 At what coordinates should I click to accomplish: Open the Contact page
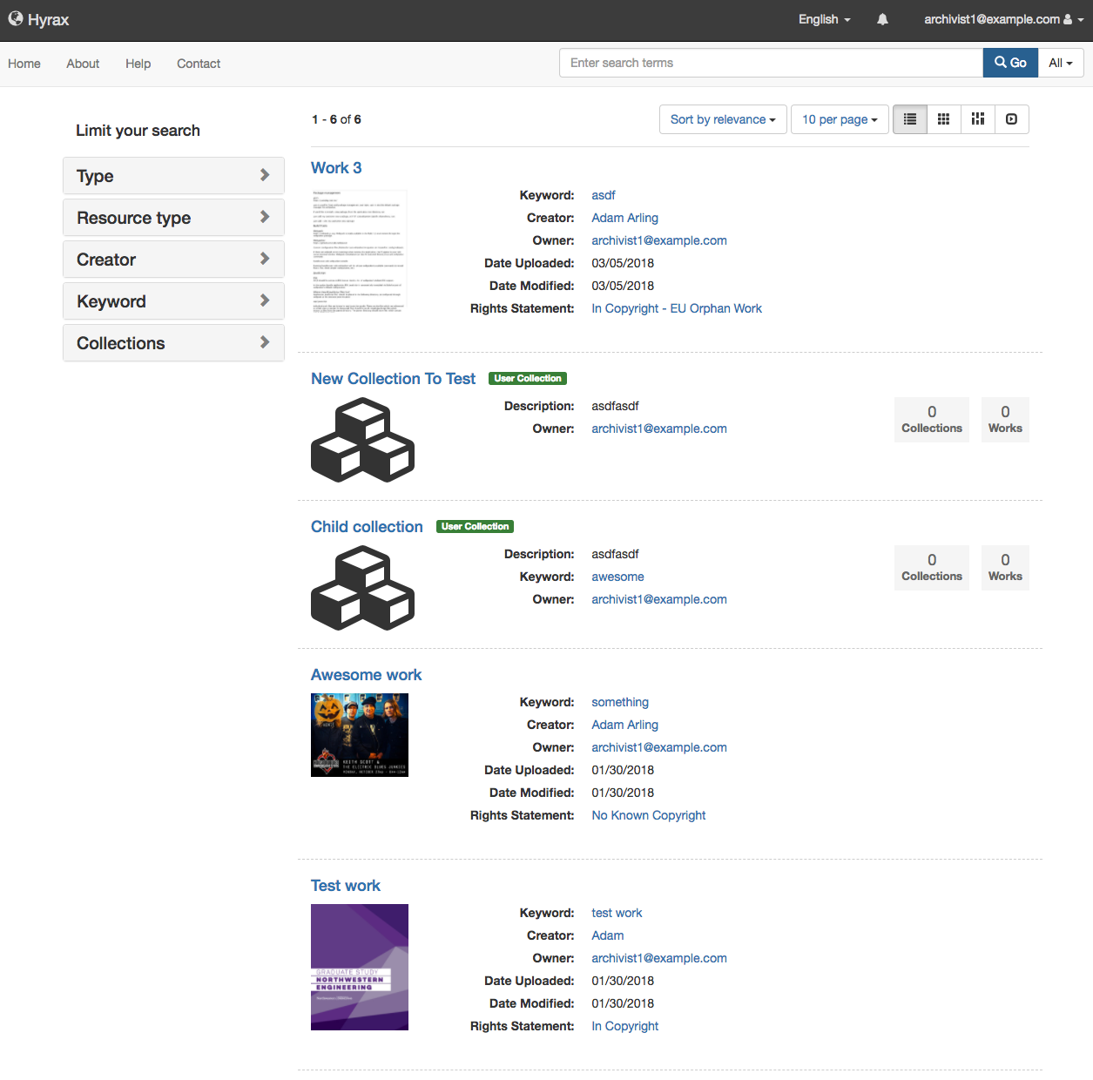pos(199,64)
